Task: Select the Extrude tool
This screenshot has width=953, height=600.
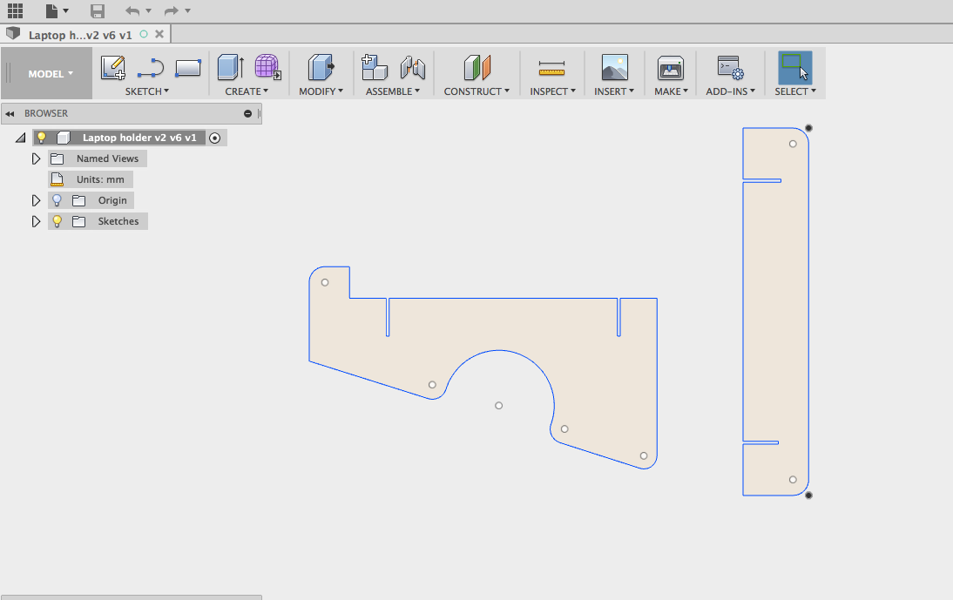Action: tap(231, 67)
